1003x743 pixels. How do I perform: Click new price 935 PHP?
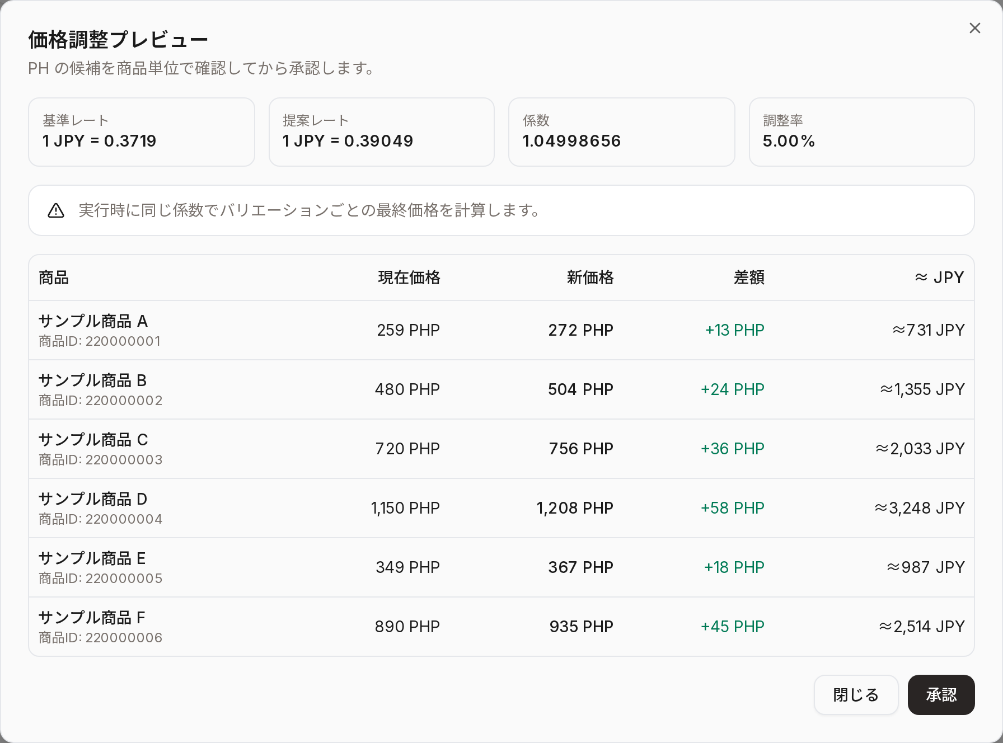[x=582, y=627]
